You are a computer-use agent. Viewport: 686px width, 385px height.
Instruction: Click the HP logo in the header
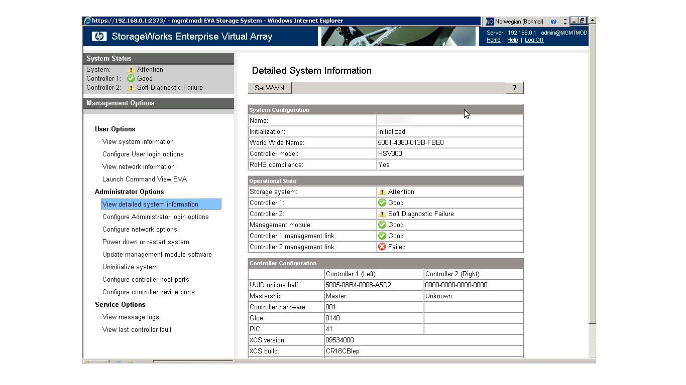99,36
